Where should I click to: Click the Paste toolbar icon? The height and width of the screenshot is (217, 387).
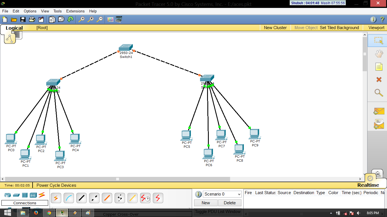click(x=61, y=19)
